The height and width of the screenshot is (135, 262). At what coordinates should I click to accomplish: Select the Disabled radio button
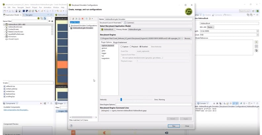tap(141, 47)
